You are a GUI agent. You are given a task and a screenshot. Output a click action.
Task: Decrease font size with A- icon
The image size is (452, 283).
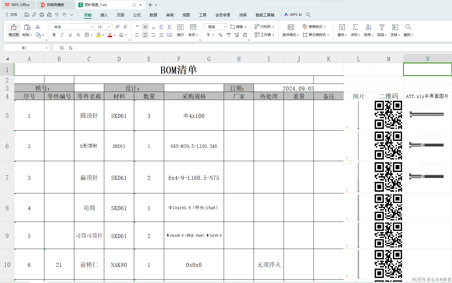click(x=126, y=27)
